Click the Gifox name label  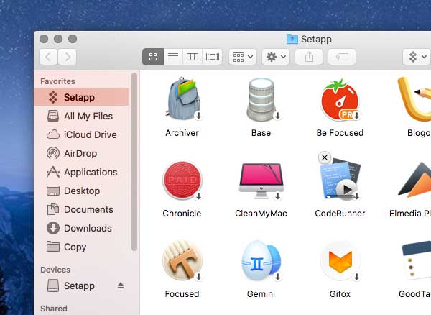(340, 294)
